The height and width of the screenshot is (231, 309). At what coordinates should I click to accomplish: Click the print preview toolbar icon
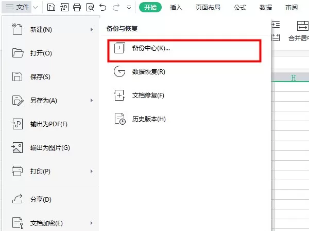click(x=90, y=8)
